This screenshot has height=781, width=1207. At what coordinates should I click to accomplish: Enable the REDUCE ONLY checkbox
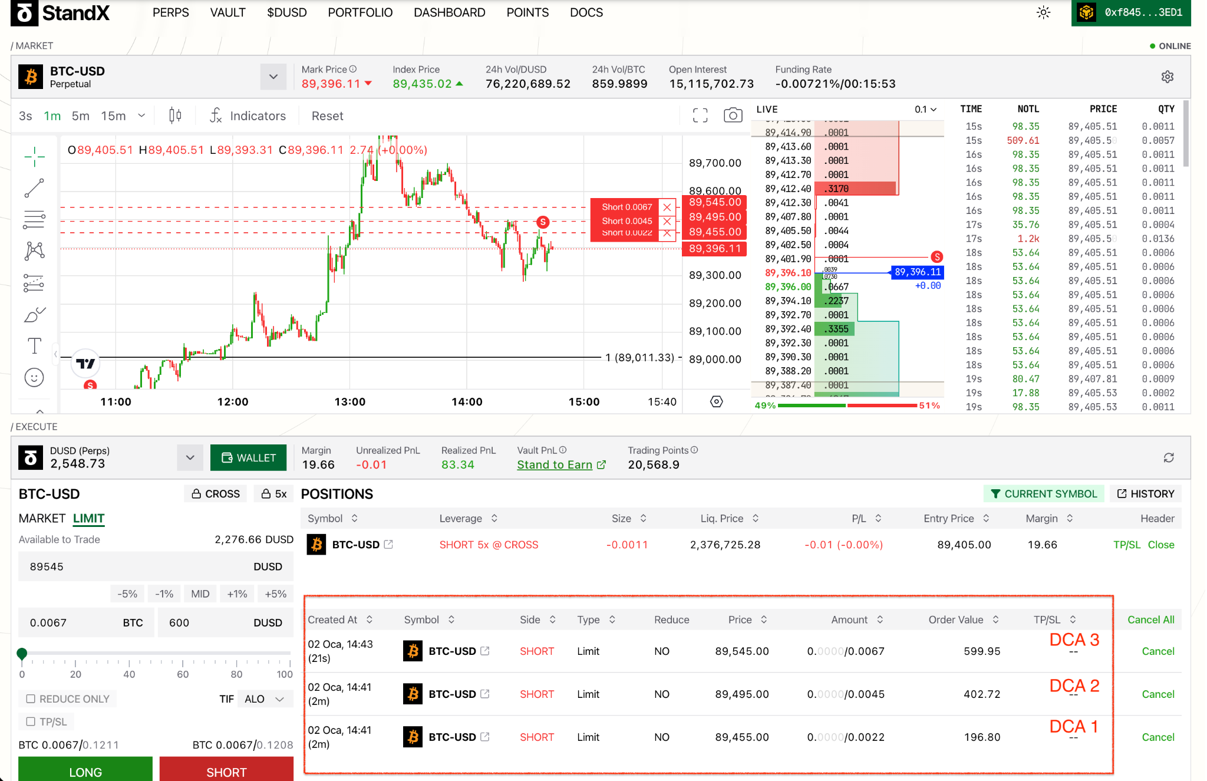pyautogui.click(x=31, y=699)
